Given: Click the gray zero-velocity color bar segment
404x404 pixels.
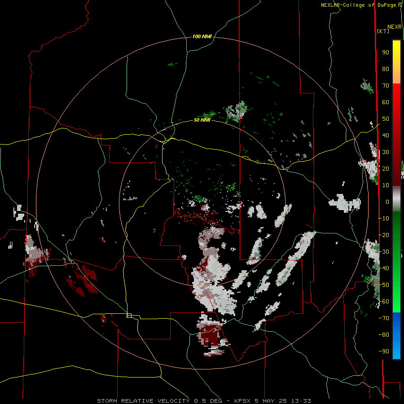Looking at the screenshot, I should 396,199.
